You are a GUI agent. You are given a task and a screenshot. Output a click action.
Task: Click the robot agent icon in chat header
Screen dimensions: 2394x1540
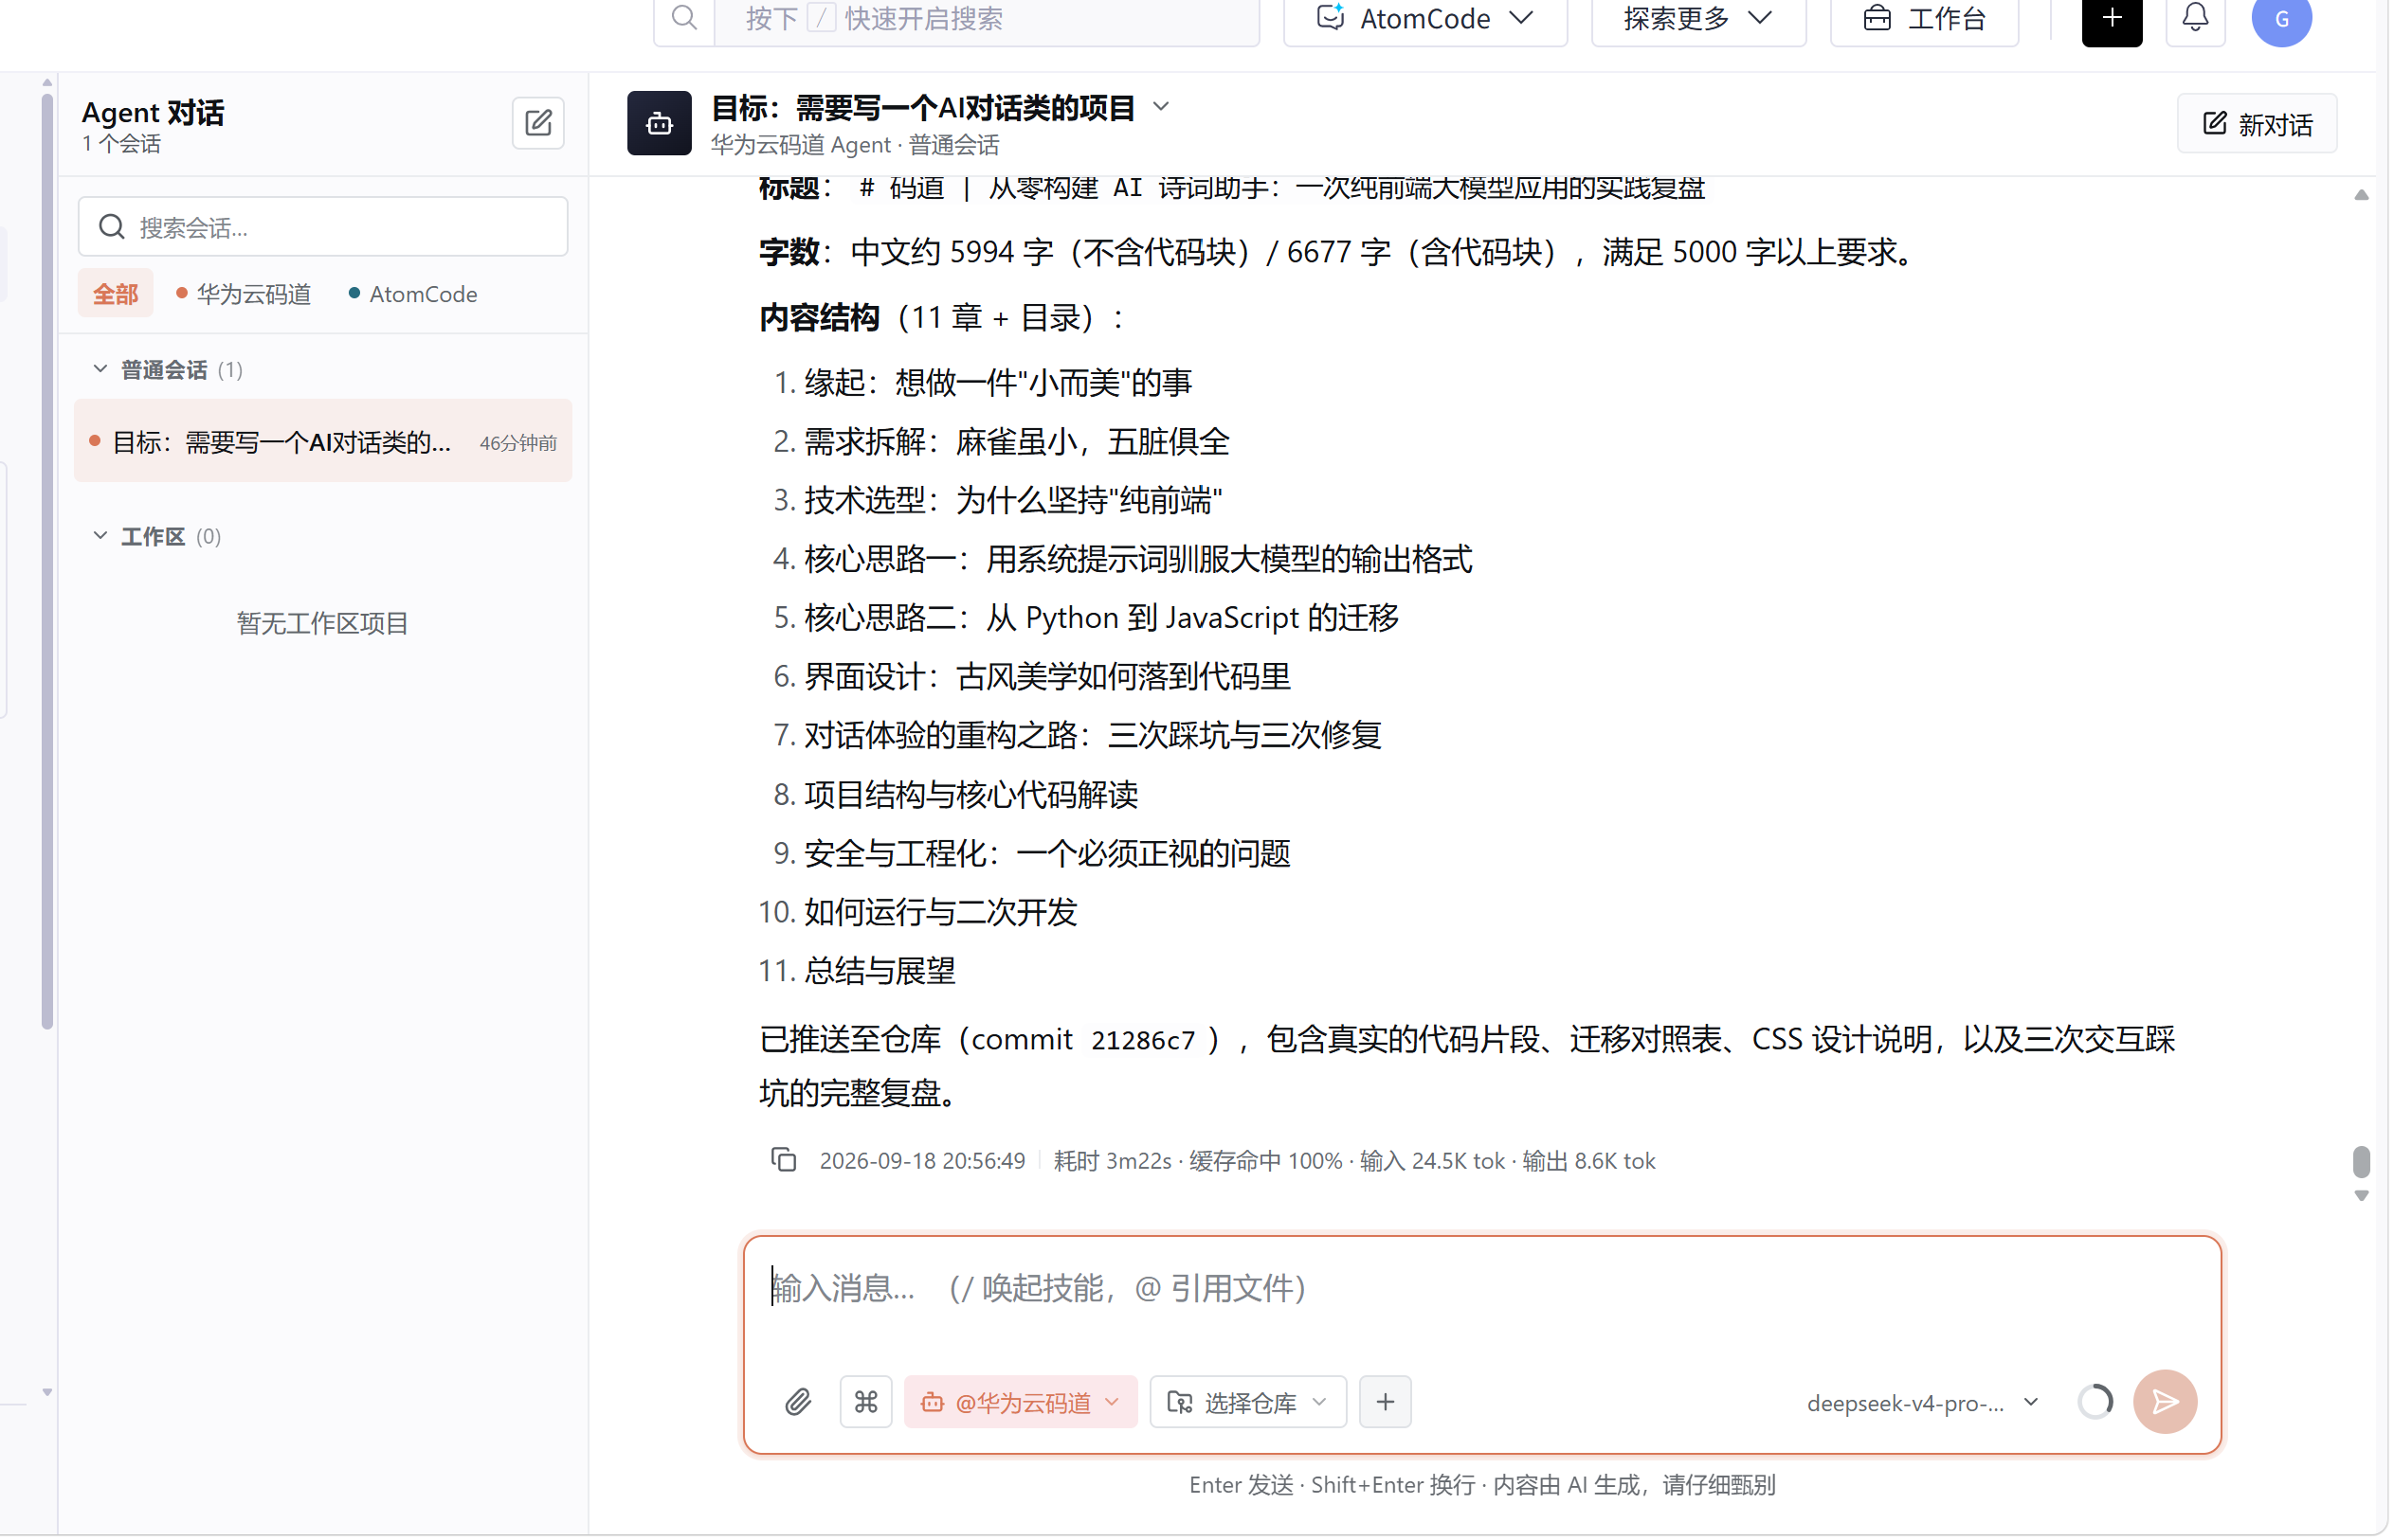[x=661, y=123]
